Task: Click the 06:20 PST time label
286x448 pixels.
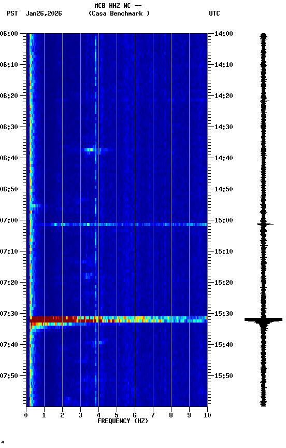Action: coord(9,96)
